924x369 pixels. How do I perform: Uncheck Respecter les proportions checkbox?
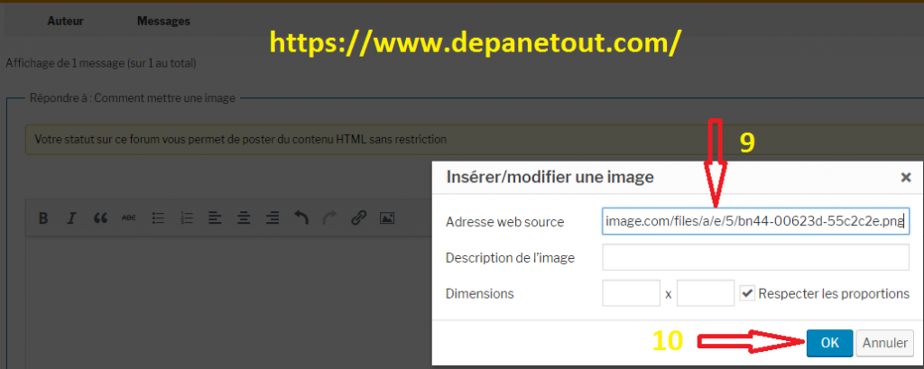tap(747, 293)
